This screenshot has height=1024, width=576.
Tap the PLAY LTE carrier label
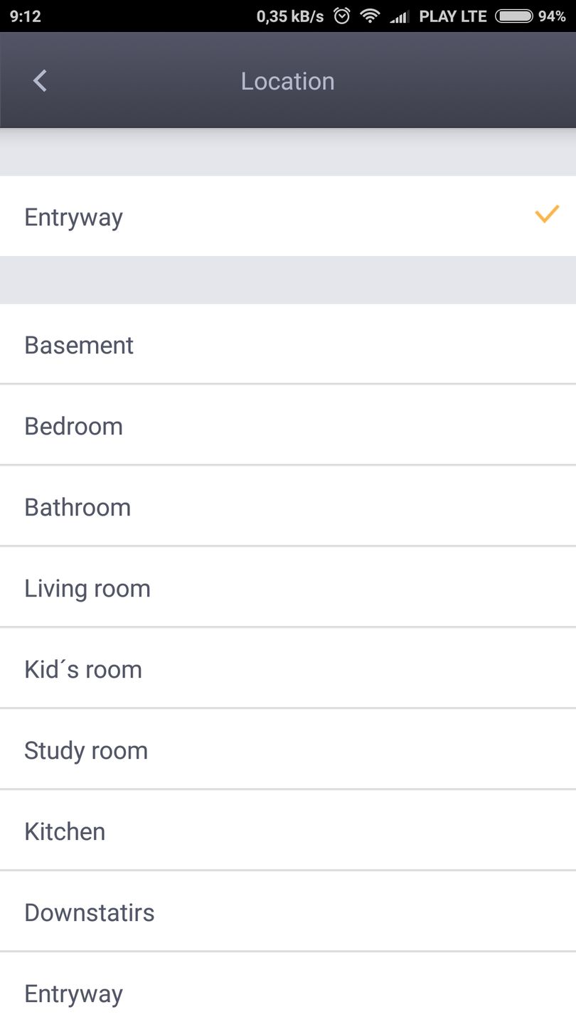[452, 16]
